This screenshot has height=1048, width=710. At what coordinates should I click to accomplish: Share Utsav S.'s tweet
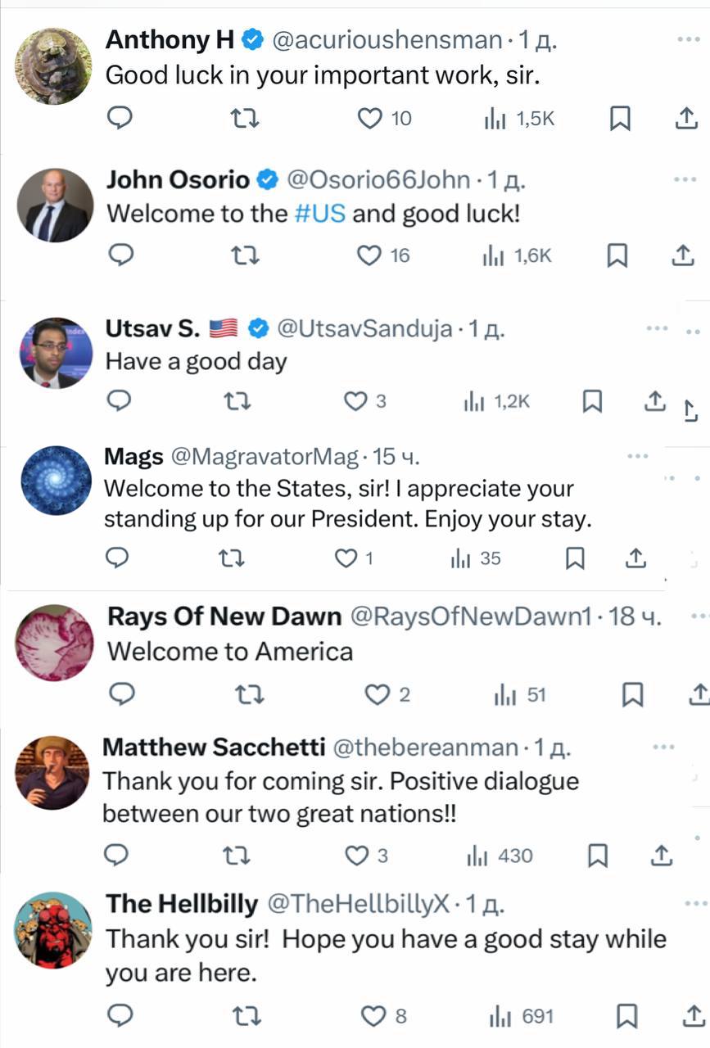tap(653, 401)
